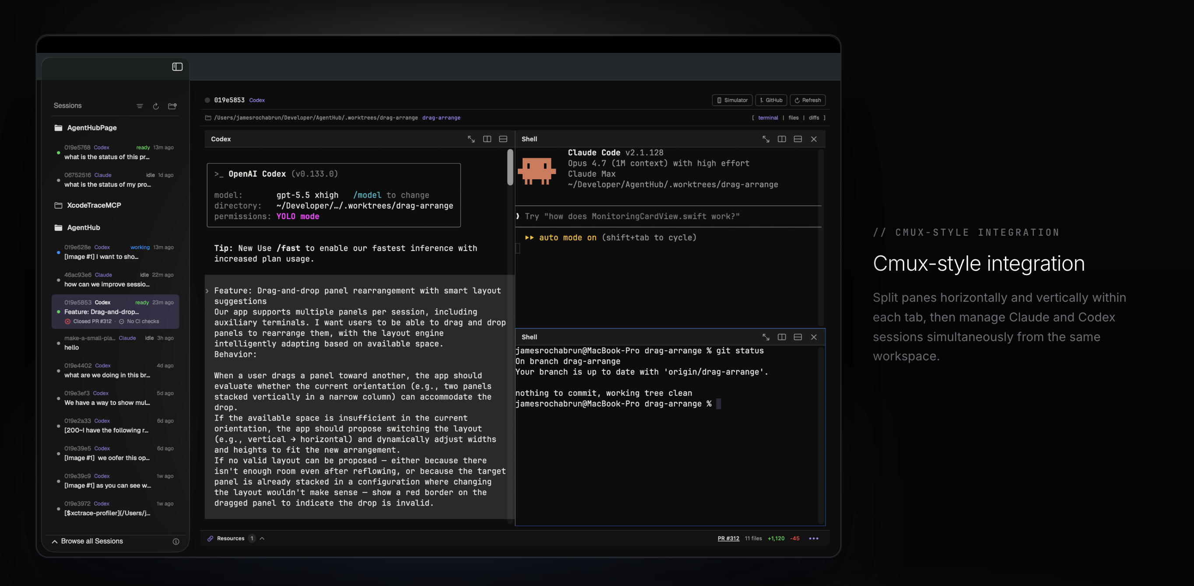Viewport: 1194px width, 586px height.
Task: Split the Codex pane vertically
Action: pos(487,139)
